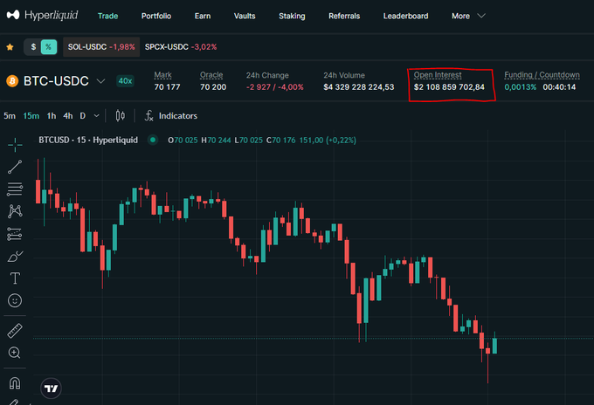Select the SPCX-USDC favorite ticker

click(181, 47)
